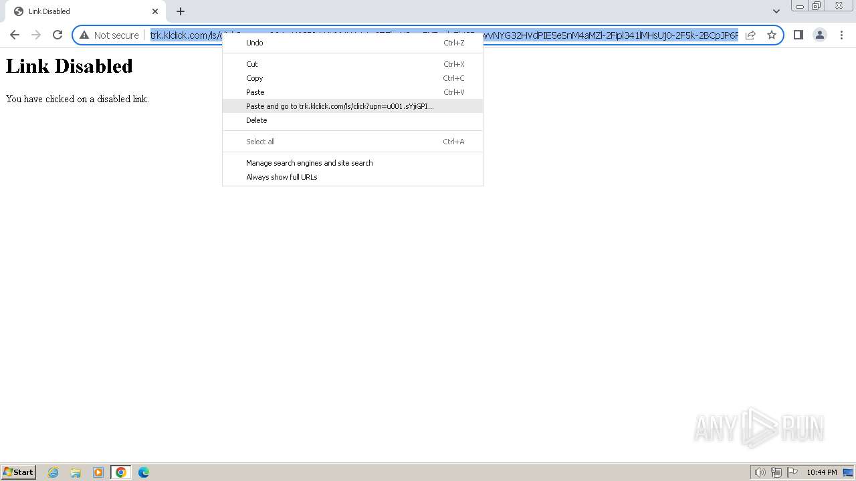
Task: Click the 10:44 PM system clock
Action: coord(821,472)
